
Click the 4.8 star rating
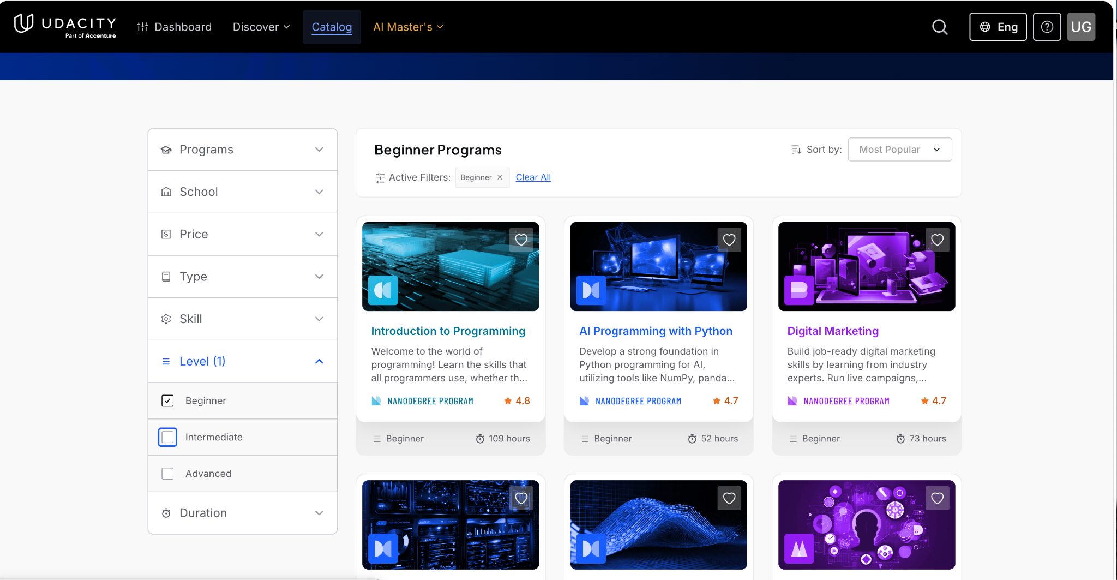(x=517, y=401)
